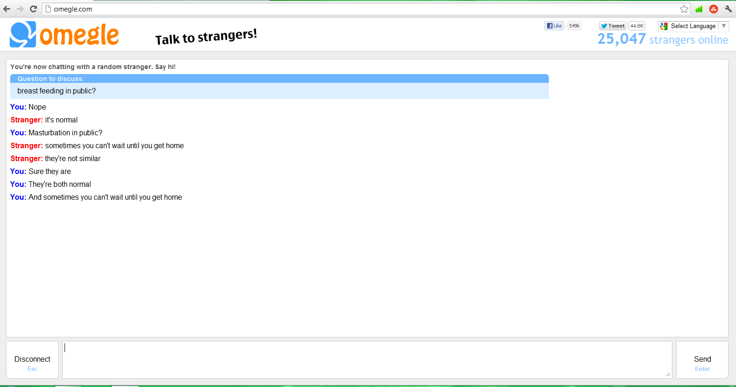Image resolution: width=736 pixels, height=387 pixels.
Task: Click the browser forward arrow
Action: [20, 9]
